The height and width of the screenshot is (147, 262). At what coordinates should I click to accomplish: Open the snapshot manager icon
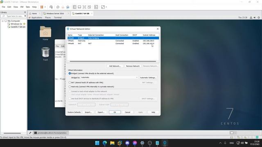[68, 7]
